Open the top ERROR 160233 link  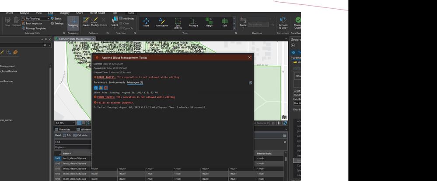pyautogui.click(x=106, y=77)
